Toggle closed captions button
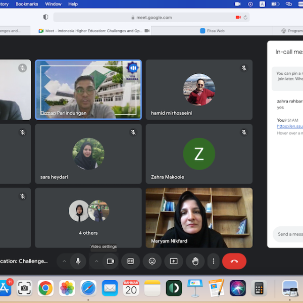The height and width of the screenshot is (303, 303). [130, 261]
